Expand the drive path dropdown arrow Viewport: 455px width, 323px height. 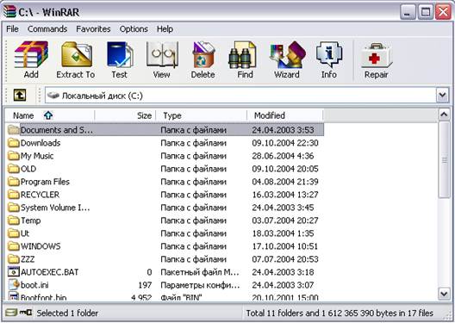point(442,95)
